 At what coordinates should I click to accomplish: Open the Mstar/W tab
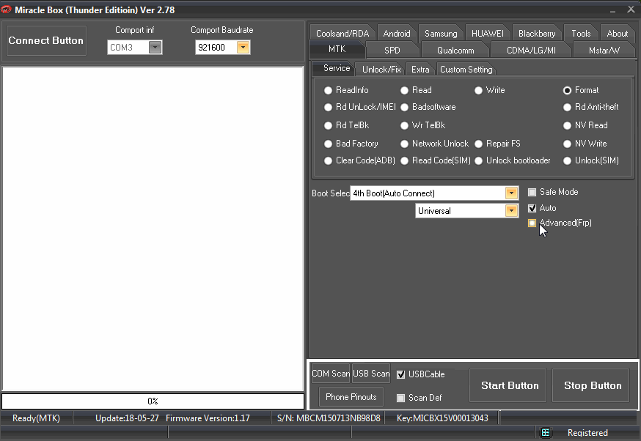pos(604,51)
